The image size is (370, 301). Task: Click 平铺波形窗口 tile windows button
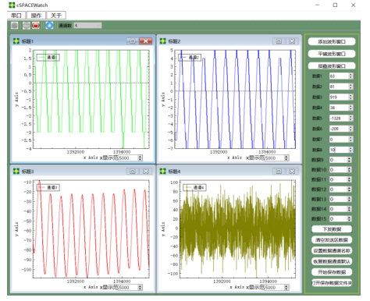point(332,54)
